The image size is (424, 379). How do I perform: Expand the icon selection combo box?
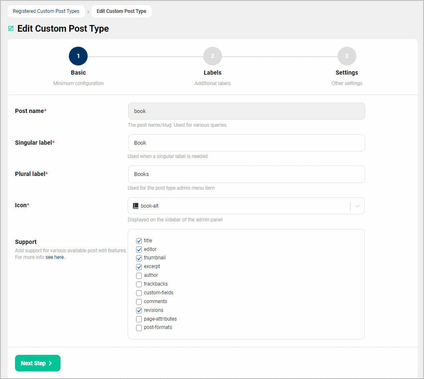(x=357, y=206)
